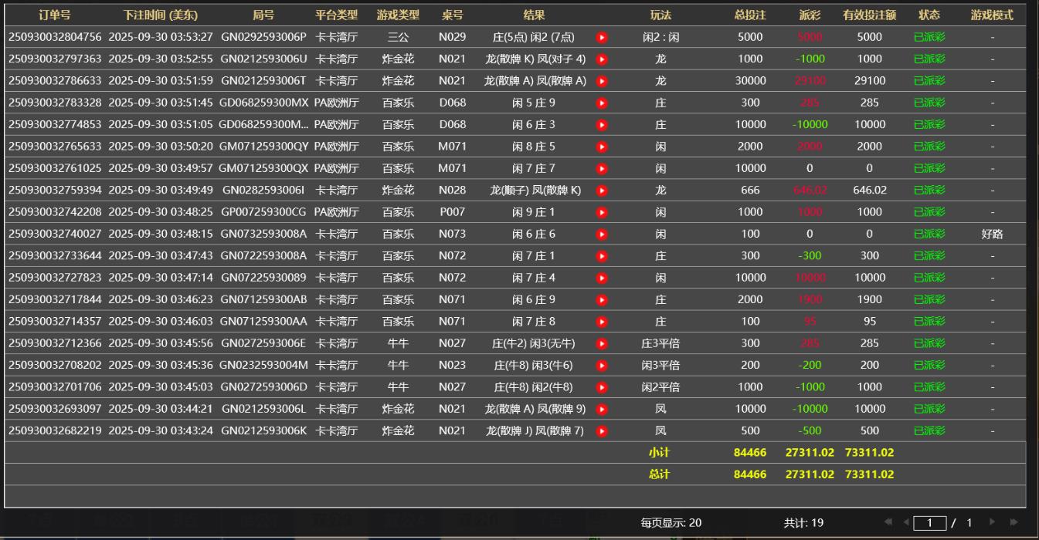Jump to the last page arrow
The width and height of the screenshot is (1039, 540).
pos(1013,523)
